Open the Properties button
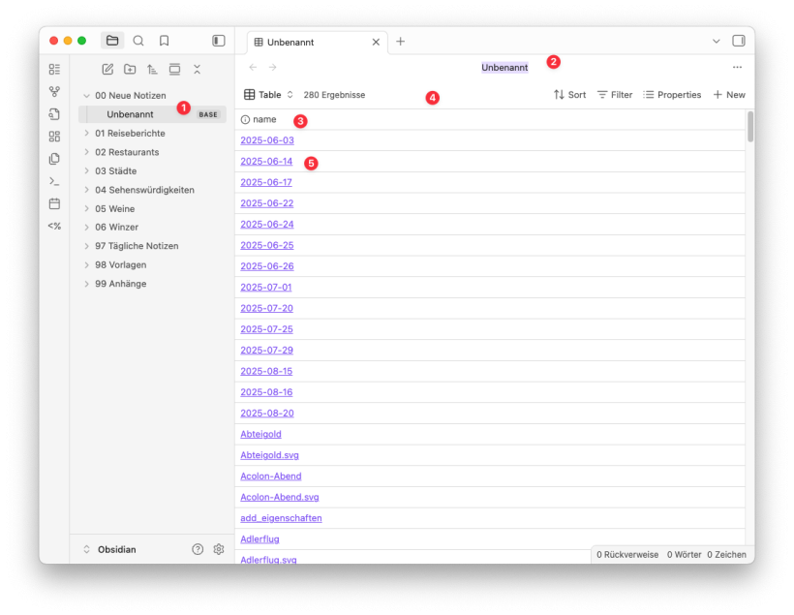This screenshot has width=794, height=615. coord(672,95)
